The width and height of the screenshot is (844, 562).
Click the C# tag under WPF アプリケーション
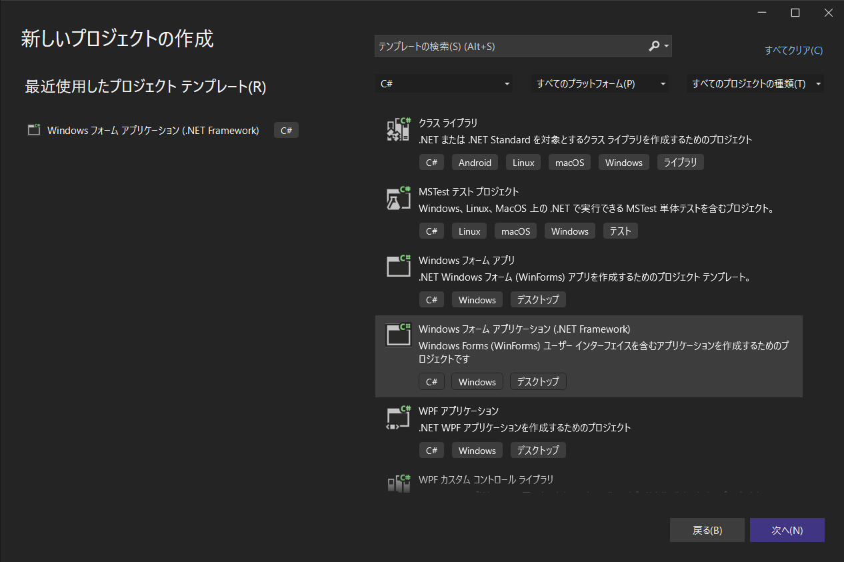431,451
